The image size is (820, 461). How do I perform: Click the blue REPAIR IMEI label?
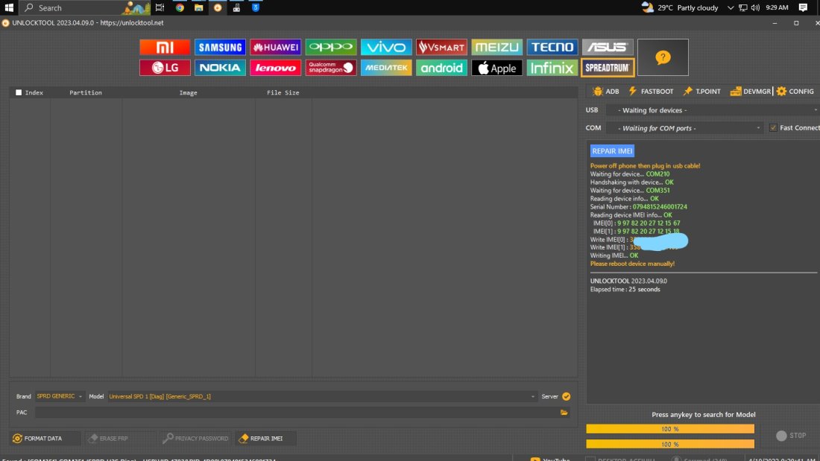pos(612,151)
